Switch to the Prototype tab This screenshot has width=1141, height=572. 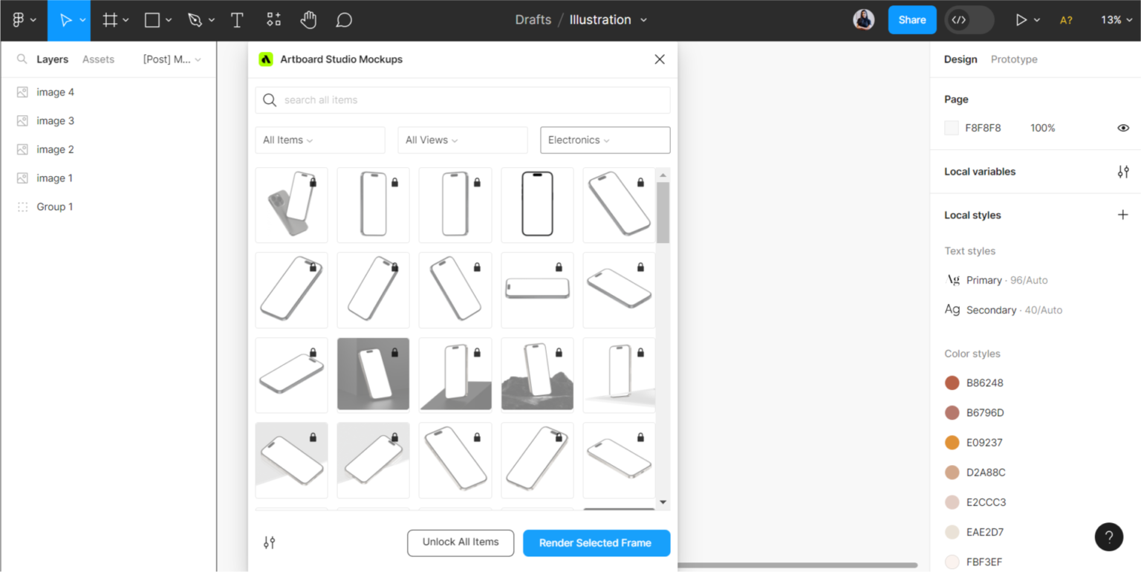(1013, 59)
